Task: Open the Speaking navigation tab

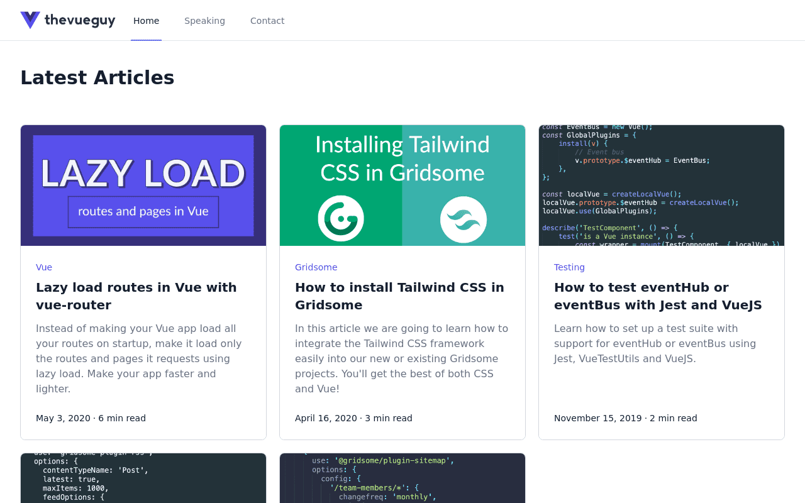Action: pyautogui.click(x=204, y=21)
